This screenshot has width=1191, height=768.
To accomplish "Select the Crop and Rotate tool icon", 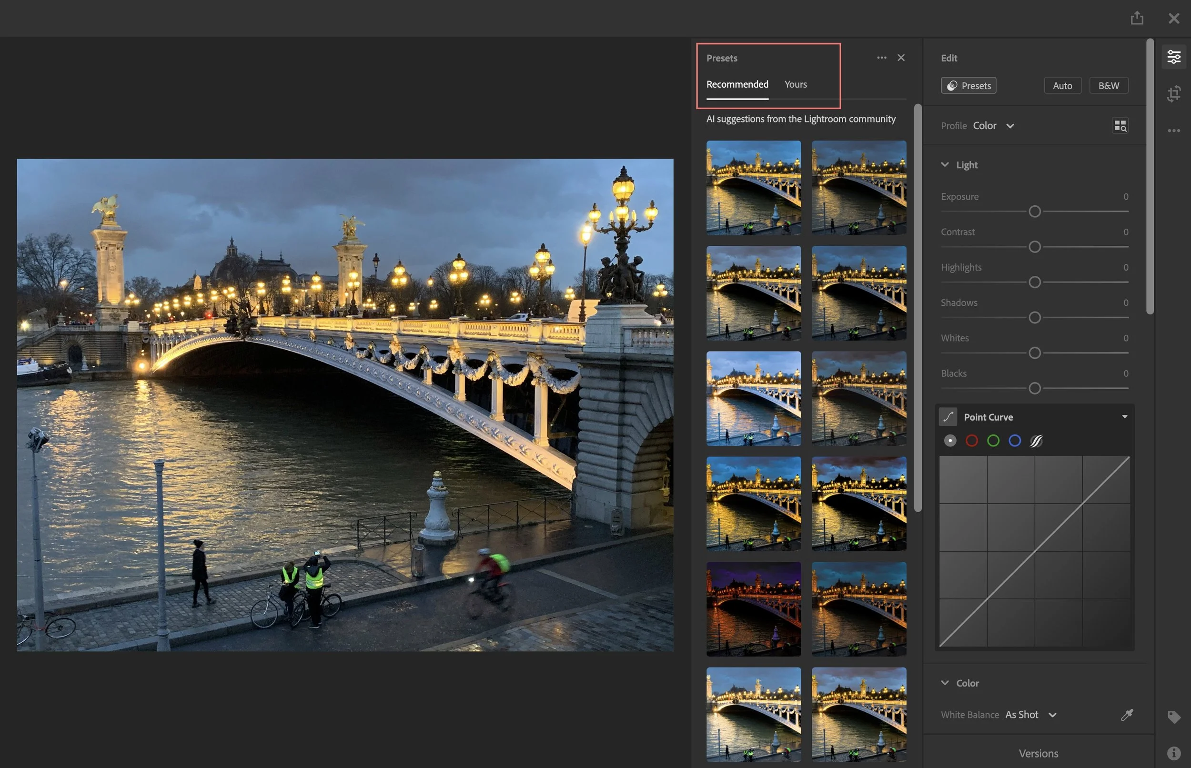I will [1173, 93].
